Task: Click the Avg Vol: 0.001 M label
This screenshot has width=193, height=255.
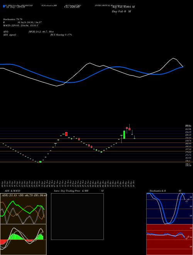Action: coord(123,7)
